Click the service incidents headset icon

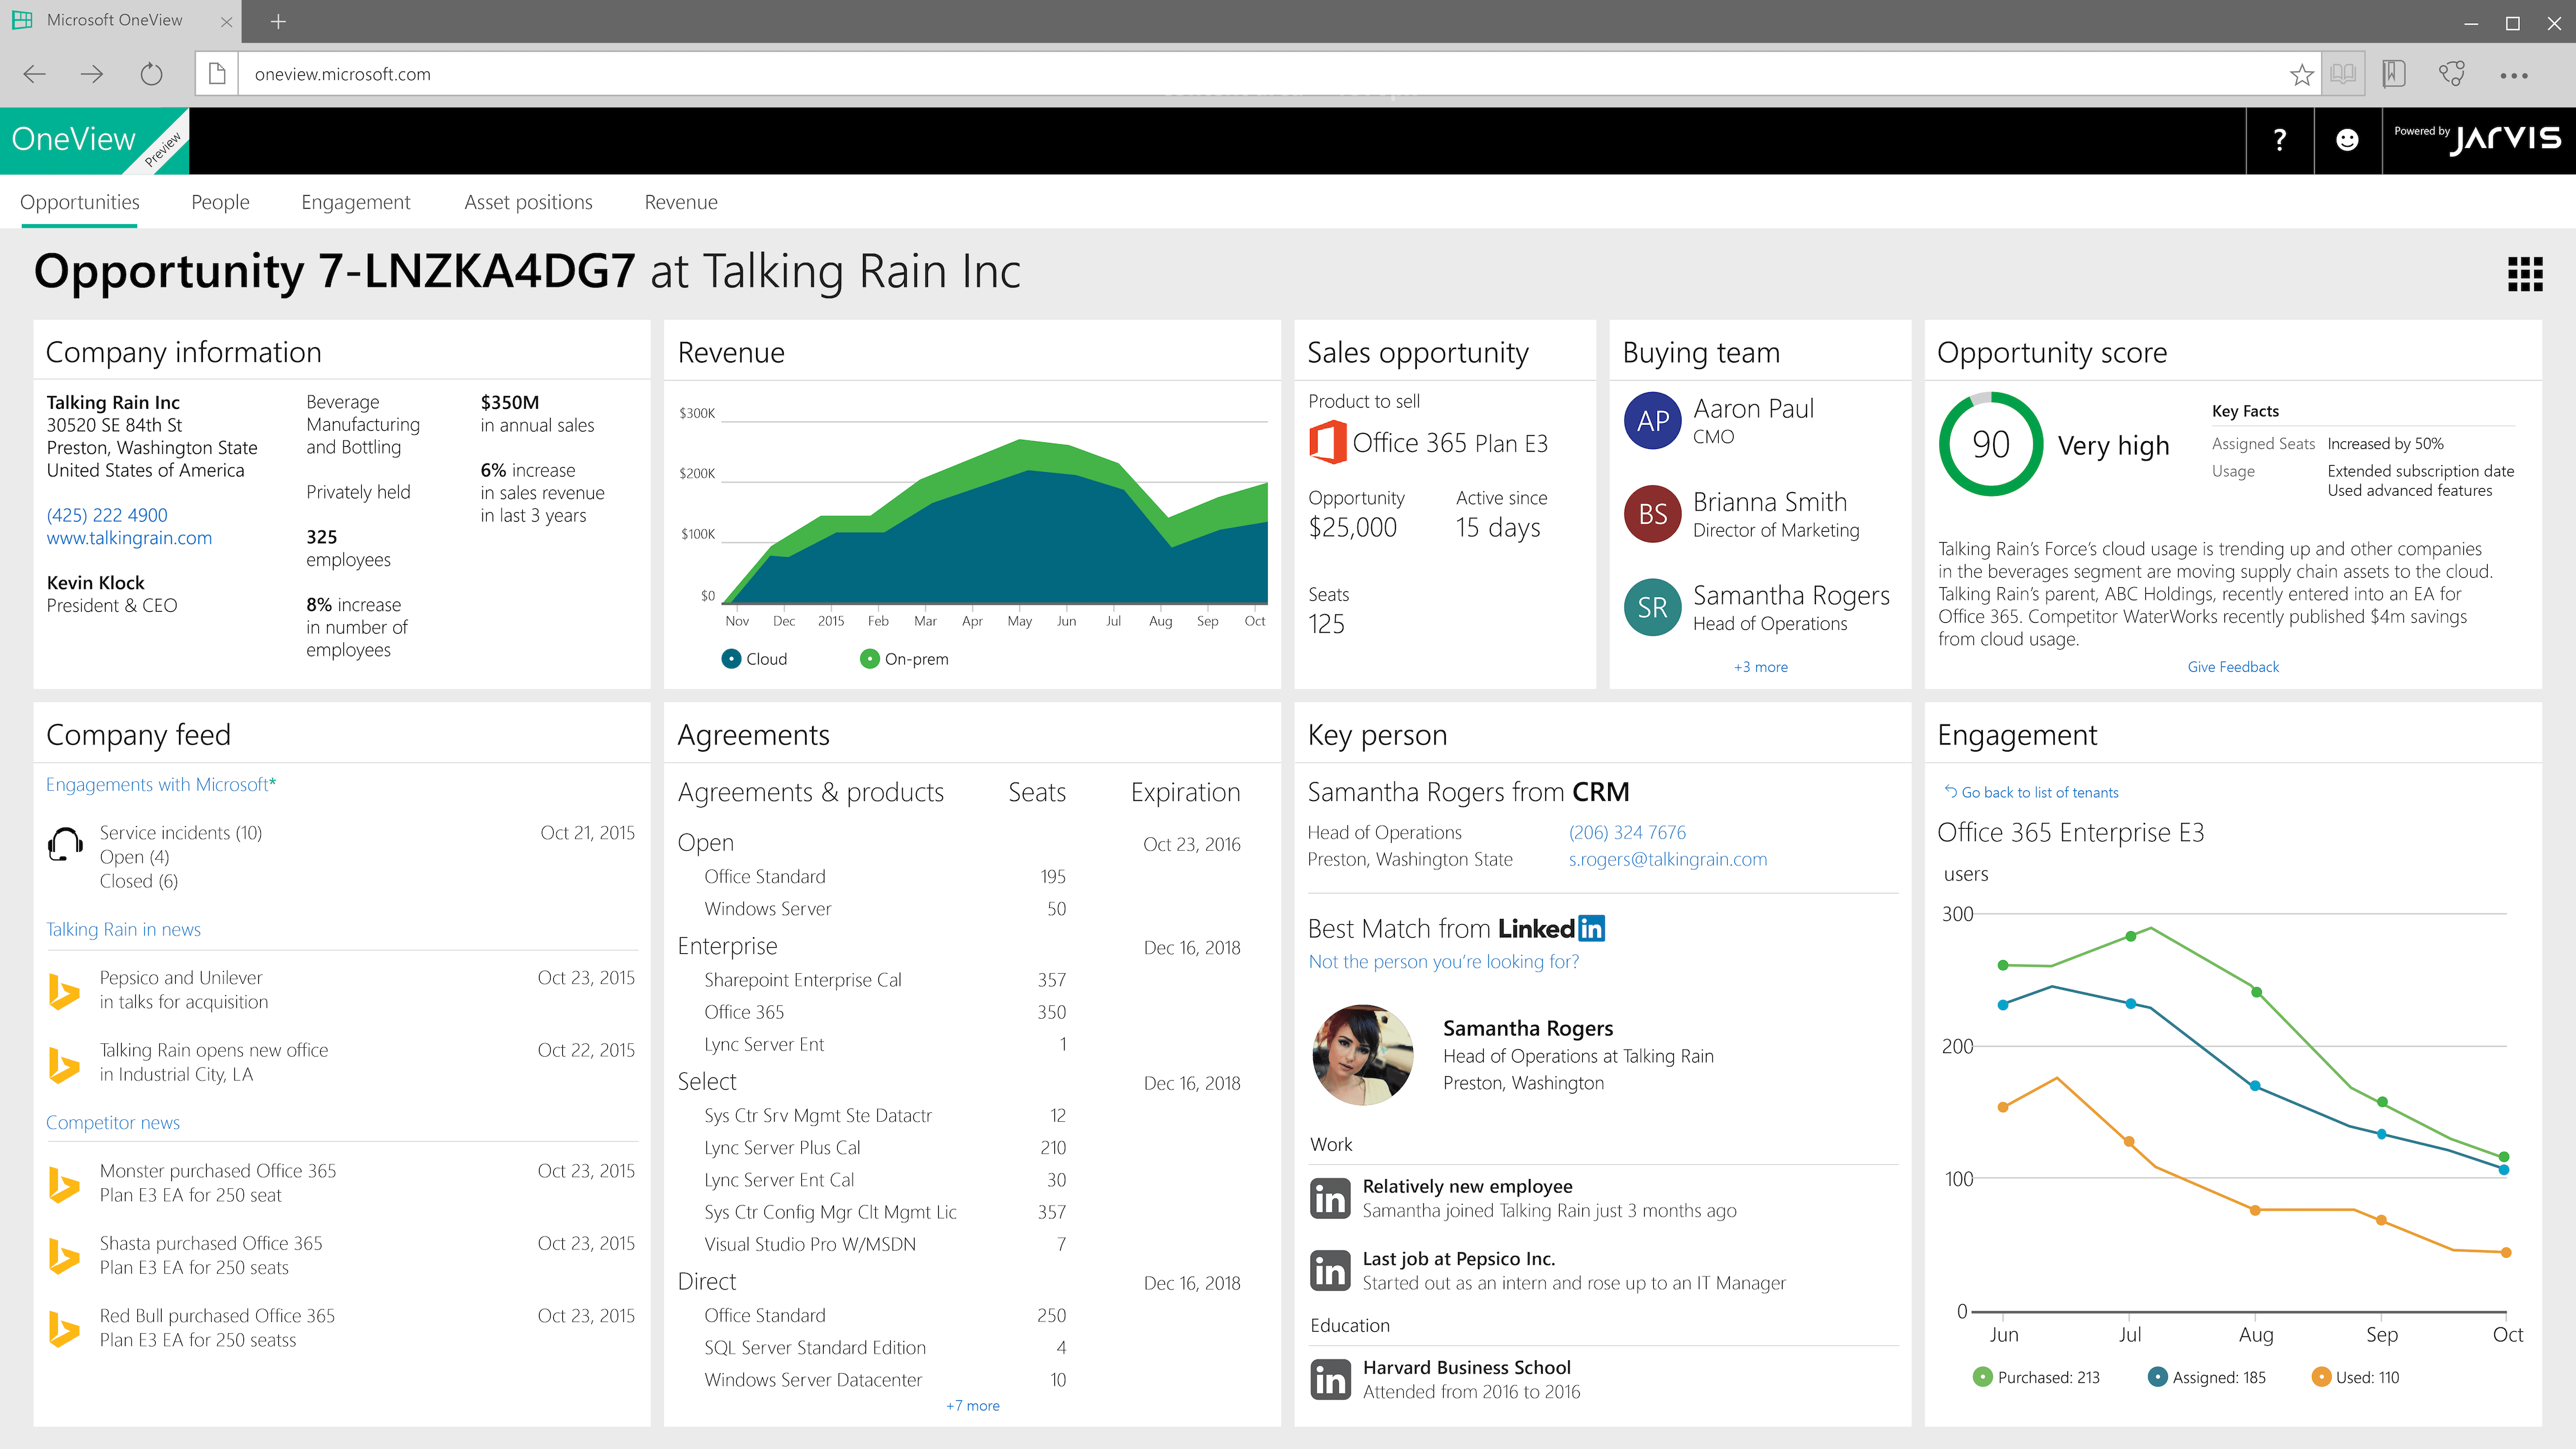tap(66, 845)
